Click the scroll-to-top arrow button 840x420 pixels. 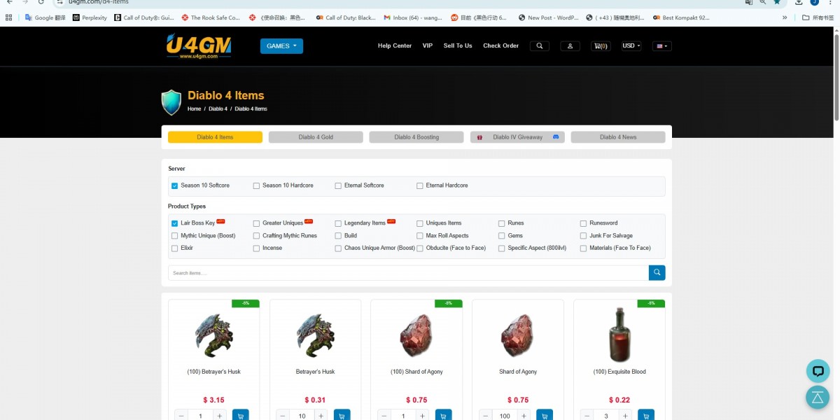tap(818, 397)
